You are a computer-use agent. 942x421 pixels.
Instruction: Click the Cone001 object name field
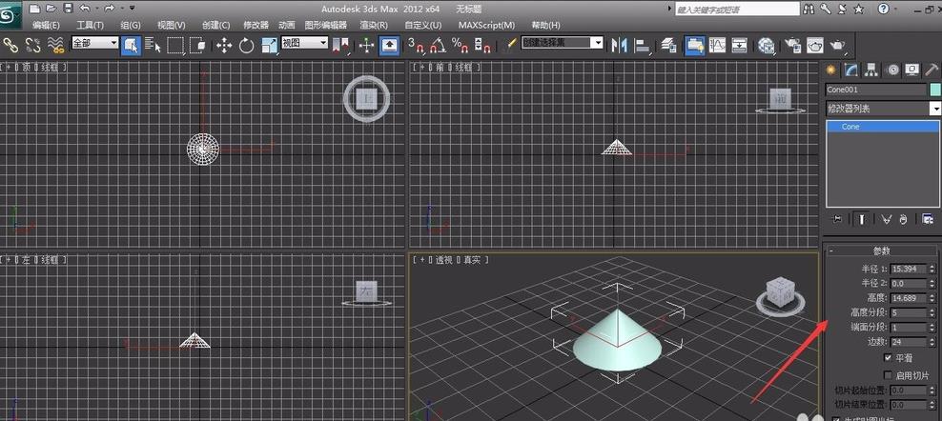876,90
